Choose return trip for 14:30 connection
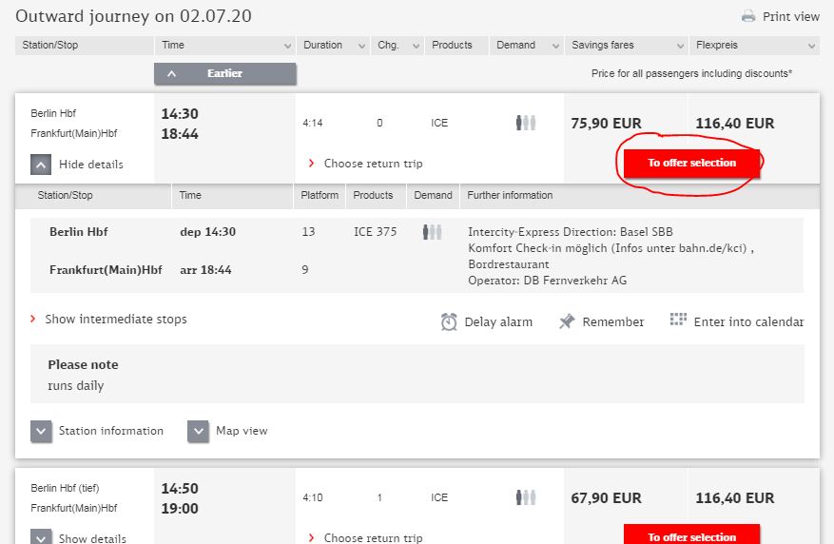This screenshot has height=544, width=834. (x=372, y=164)
